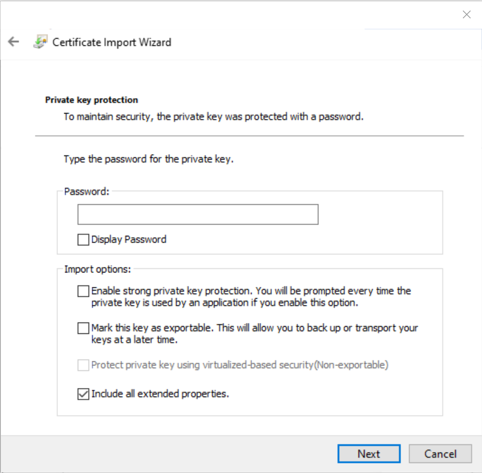Click the "Include all extended properties" label text
This screenshot has height=473, width=482.
point(160,394)
